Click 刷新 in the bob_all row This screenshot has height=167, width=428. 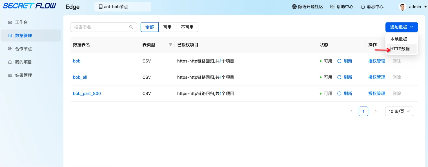pos(348,77)
